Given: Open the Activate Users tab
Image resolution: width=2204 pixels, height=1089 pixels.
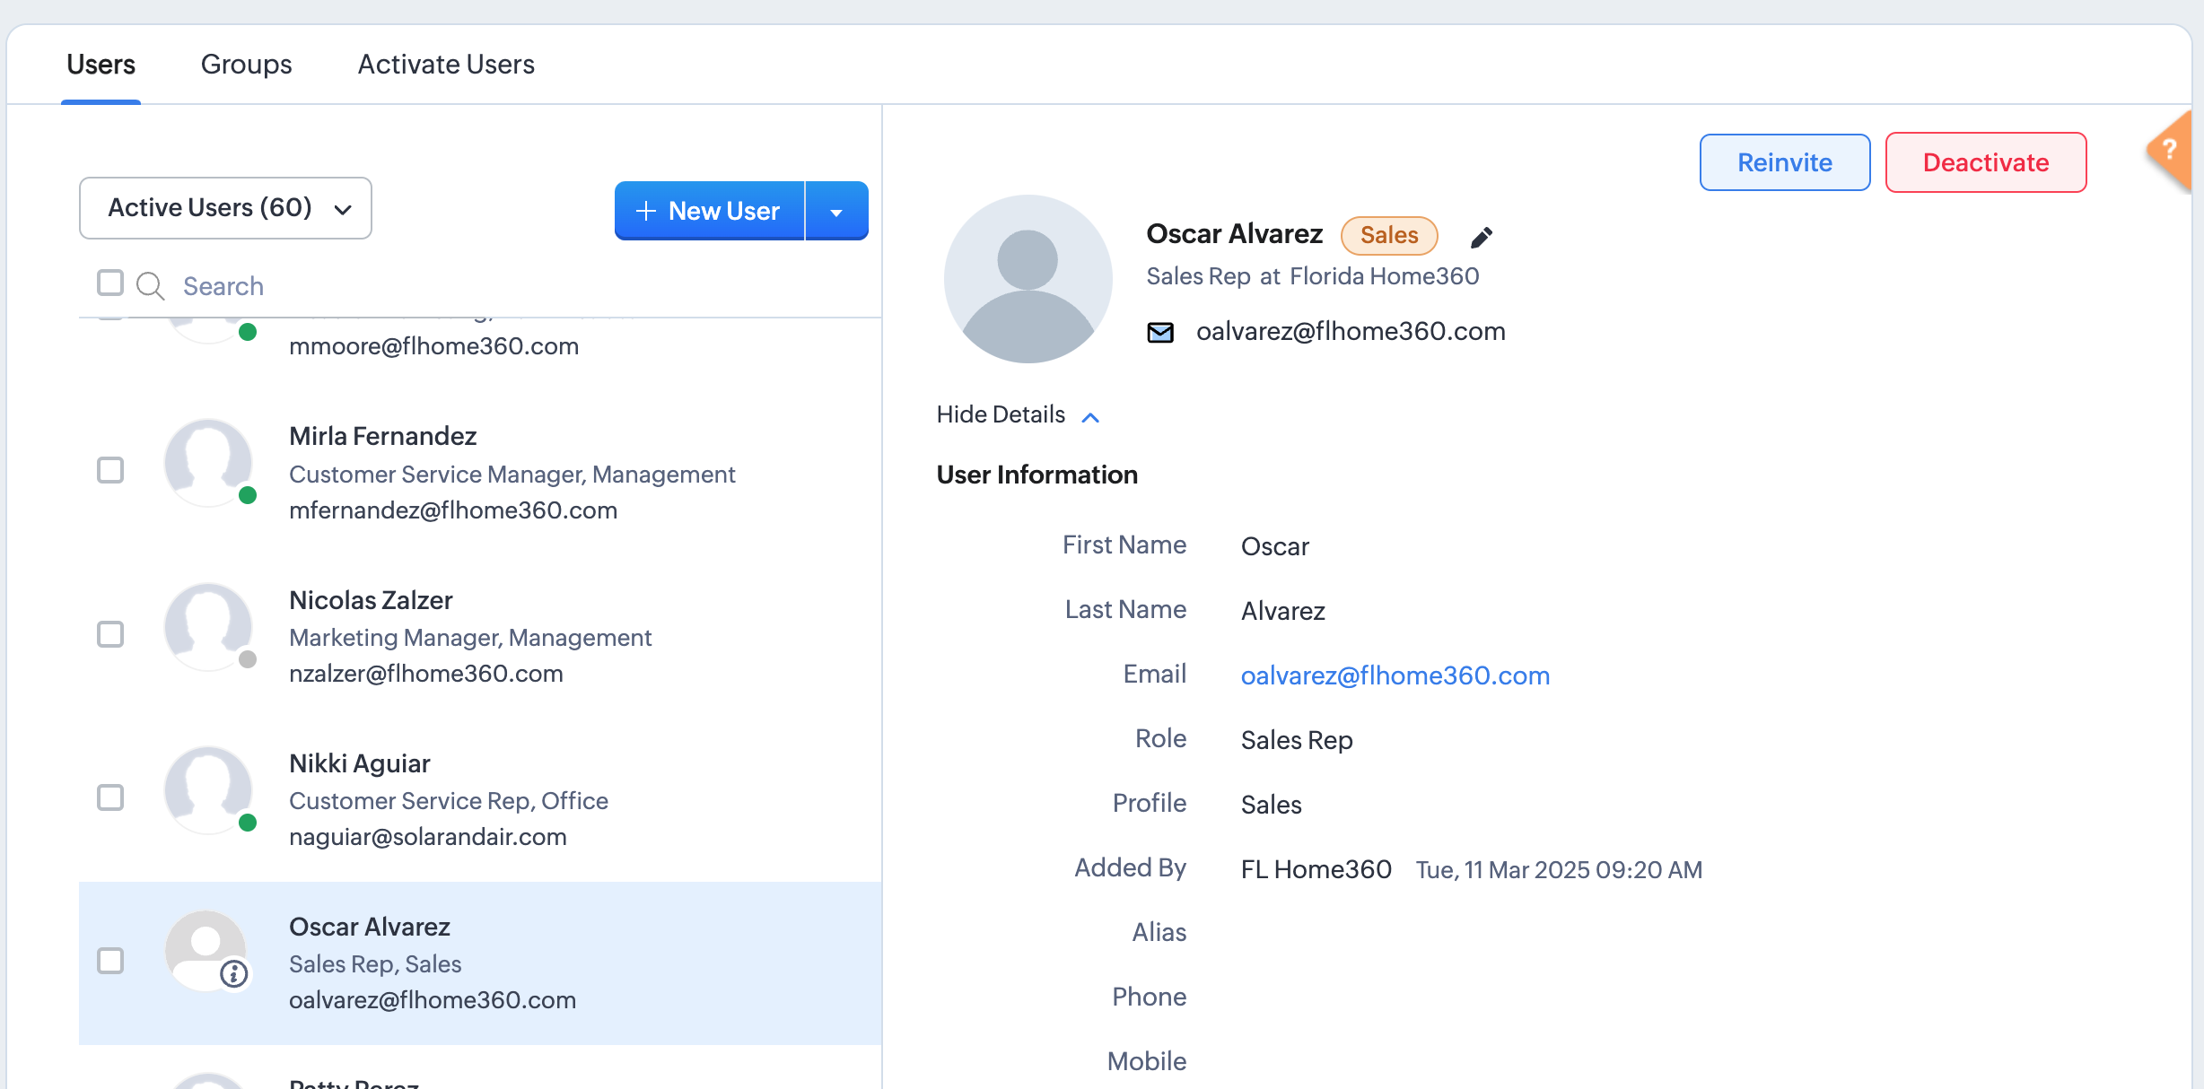Looking at the screenshot, I should (x=446, y=65).
